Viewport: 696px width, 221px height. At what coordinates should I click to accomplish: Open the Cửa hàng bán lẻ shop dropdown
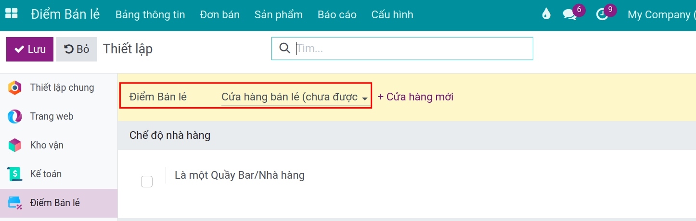(x=295, y=97)
